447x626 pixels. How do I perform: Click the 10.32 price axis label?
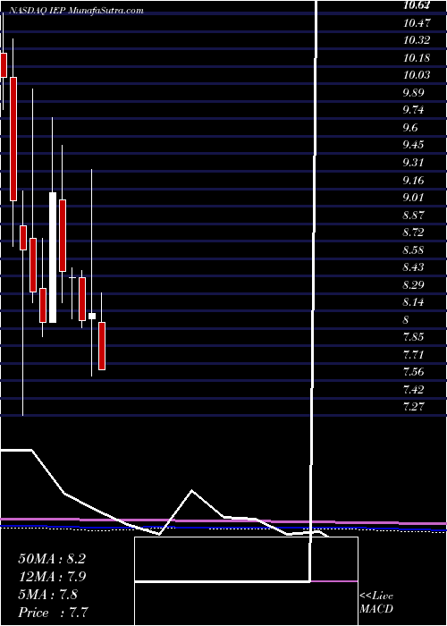417,40
